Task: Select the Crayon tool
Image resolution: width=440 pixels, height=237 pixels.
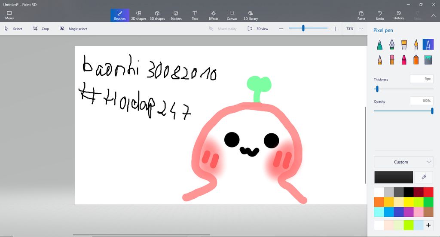Action: pos(404,59)
